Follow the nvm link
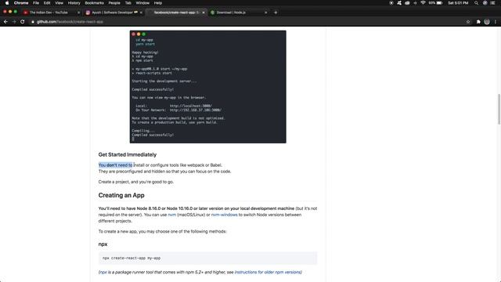 [172, 215]
